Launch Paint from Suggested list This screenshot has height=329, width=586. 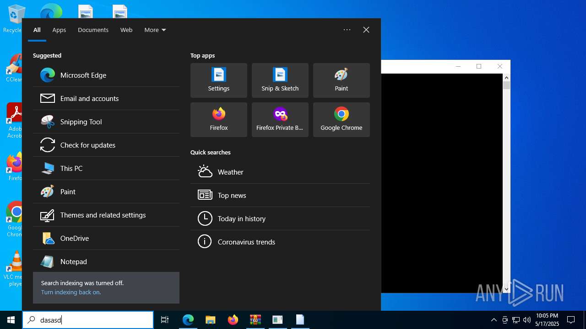pos(106,191)
